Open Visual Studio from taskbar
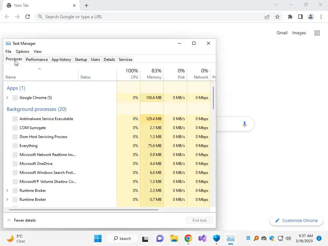This screenshot has width=328, height=246. coord(202,238)
